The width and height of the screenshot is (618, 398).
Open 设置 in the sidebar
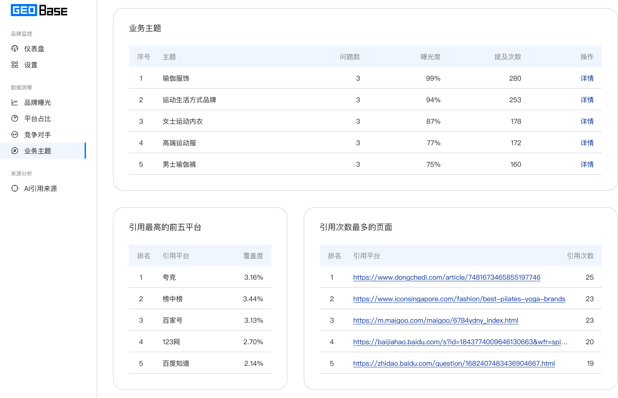[x=43, y=65]
